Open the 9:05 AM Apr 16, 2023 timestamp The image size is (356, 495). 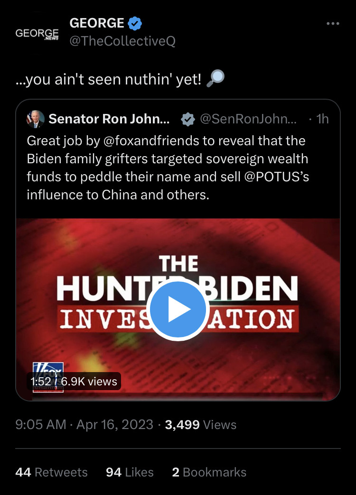click(x=84, y=424)
